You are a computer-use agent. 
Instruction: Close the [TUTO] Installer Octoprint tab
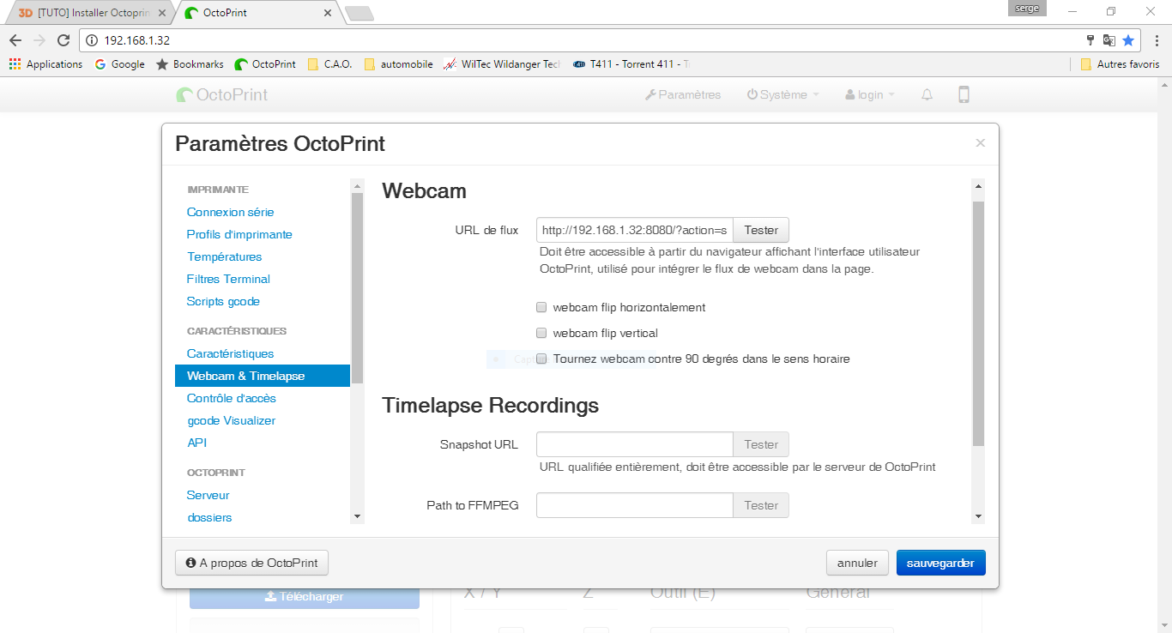pos(162,13)
